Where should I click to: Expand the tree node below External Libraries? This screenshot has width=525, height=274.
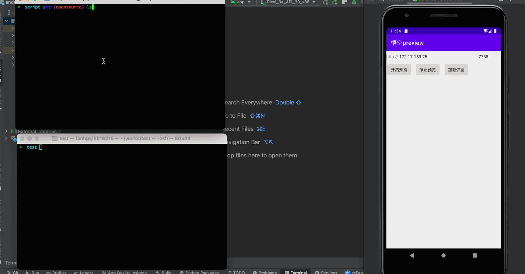pyautogui.click(x=6, y=138)
